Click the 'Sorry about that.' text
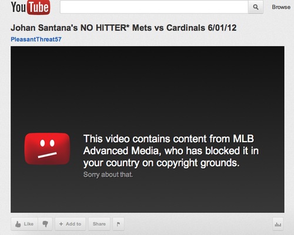Screen dimensions: 294x235 (108, 174)
